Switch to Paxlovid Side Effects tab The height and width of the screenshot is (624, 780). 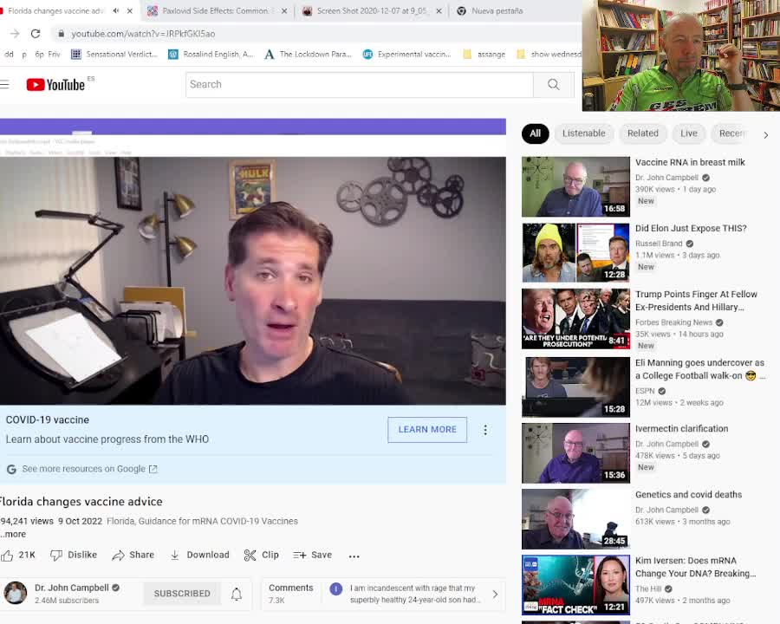pos(215,11)
